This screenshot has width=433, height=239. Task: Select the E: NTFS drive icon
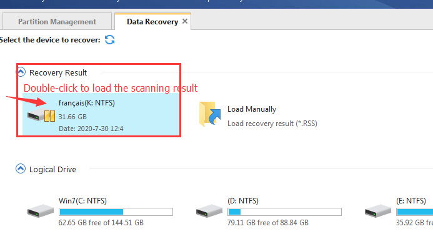378,211
